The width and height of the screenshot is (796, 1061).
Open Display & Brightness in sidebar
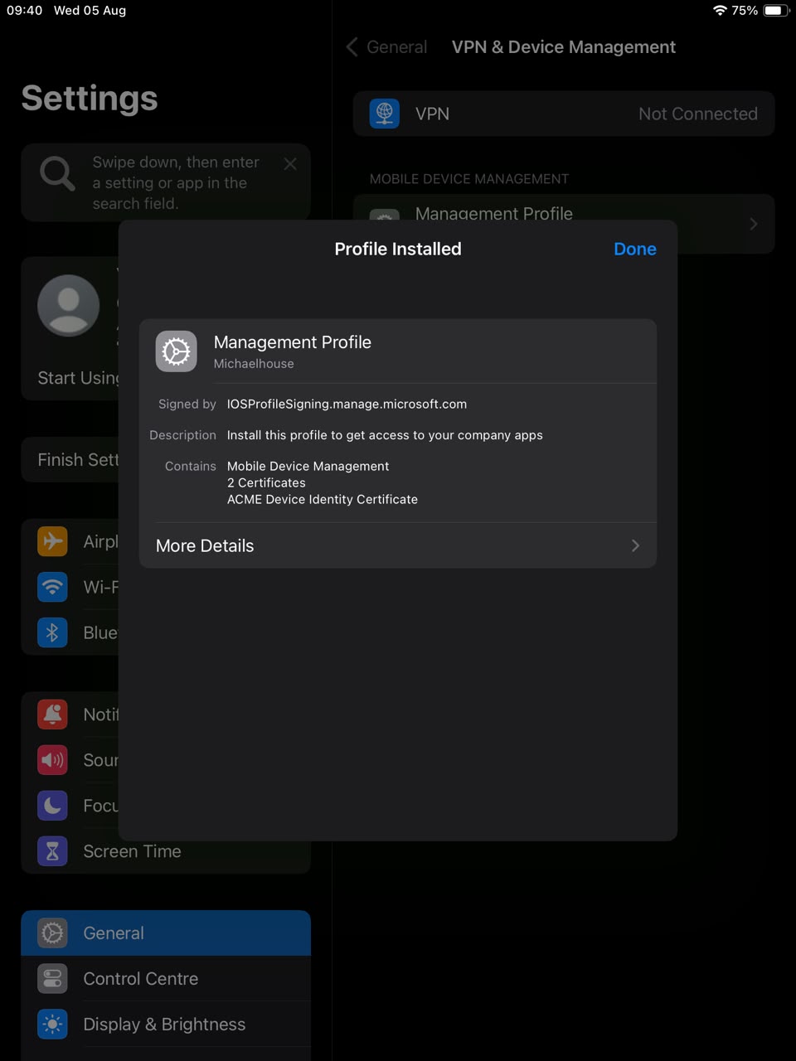(166, 1024)
